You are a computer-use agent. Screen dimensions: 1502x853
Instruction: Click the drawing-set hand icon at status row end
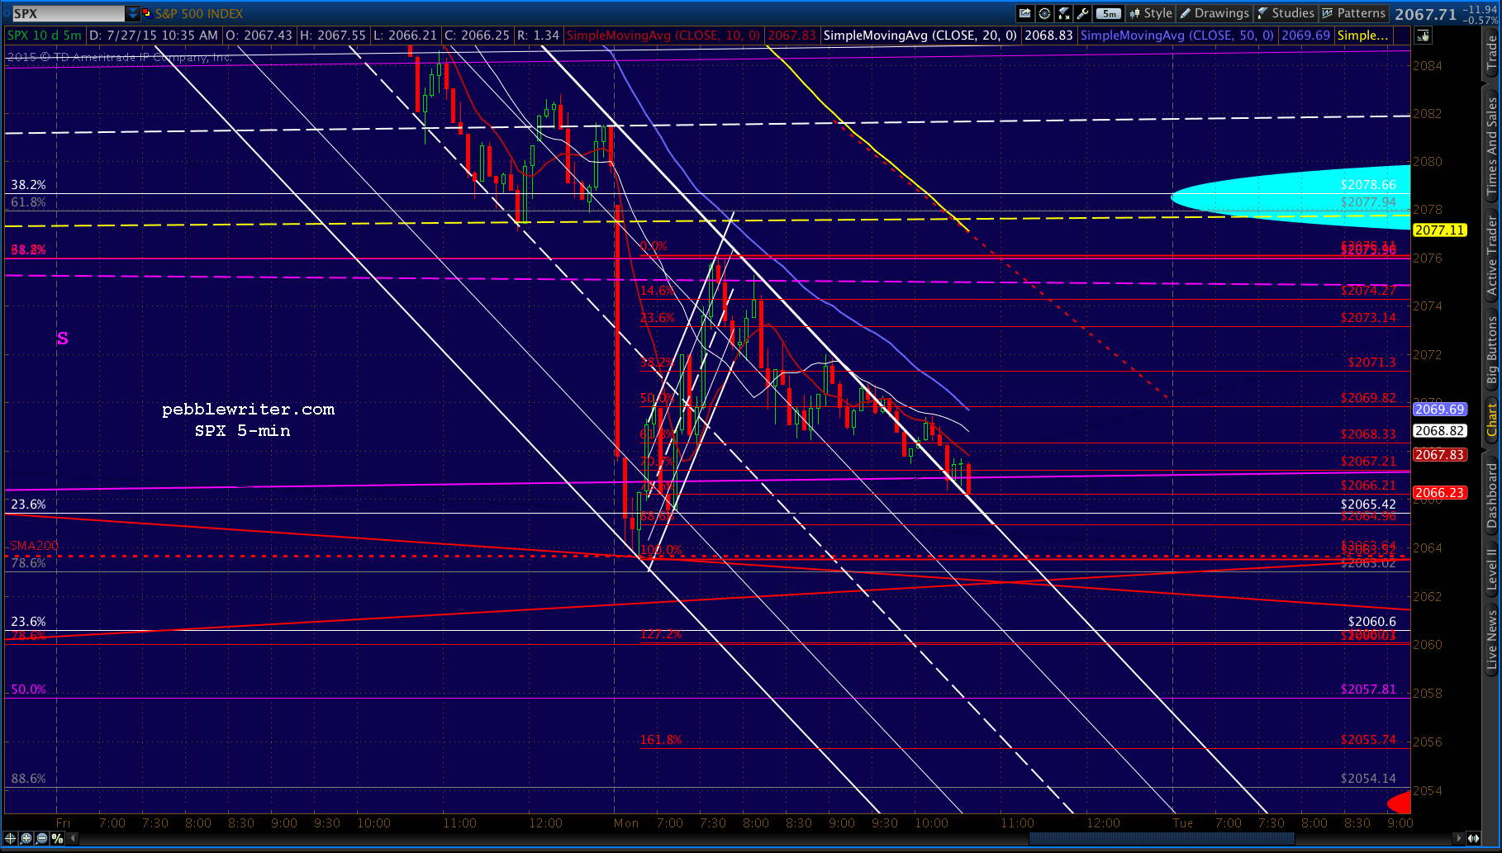point(1423,36)
